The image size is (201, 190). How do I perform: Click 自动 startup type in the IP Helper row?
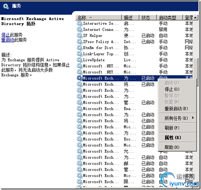click(x=163, y=35)
